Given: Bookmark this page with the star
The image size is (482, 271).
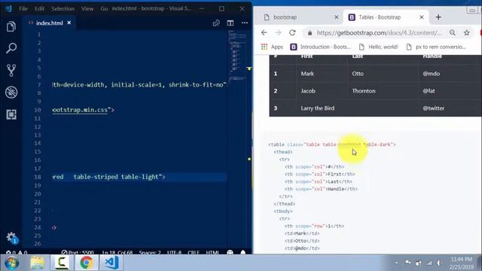Looking at the screenshot, I should (467, 32).
